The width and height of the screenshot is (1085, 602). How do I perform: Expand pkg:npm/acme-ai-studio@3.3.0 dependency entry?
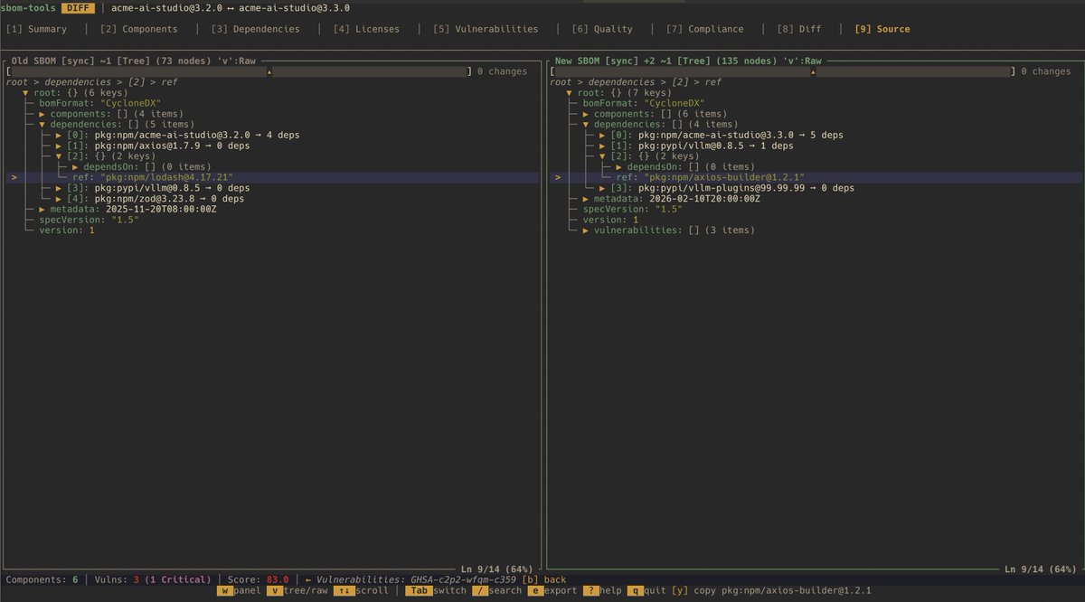pyautogui.click(x=603, y=135)
